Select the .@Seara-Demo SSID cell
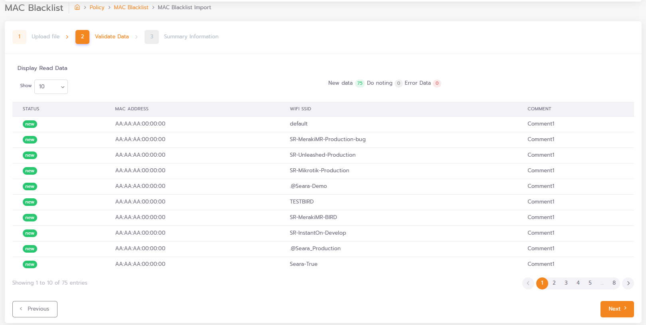Screen dimensions: 646x325 click(x=308, y=186)
